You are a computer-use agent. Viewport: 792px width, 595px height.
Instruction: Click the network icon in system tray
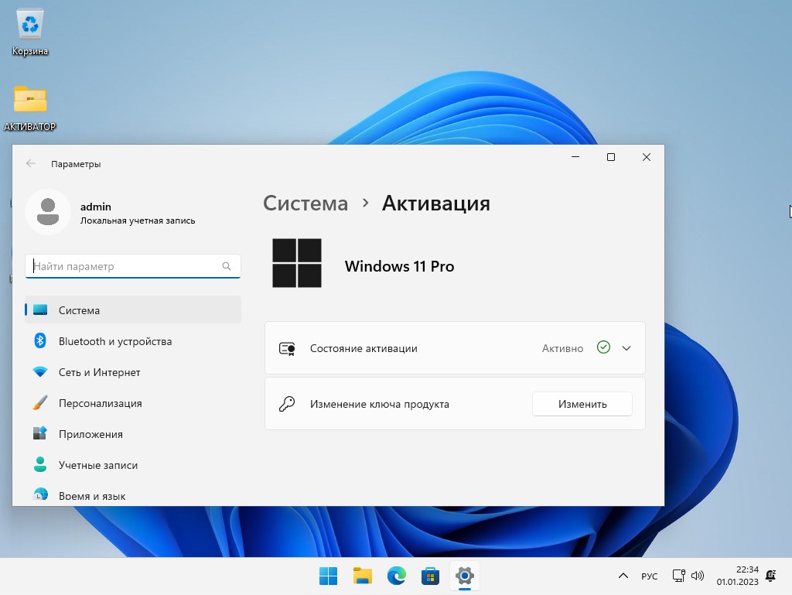coord(679,576)
